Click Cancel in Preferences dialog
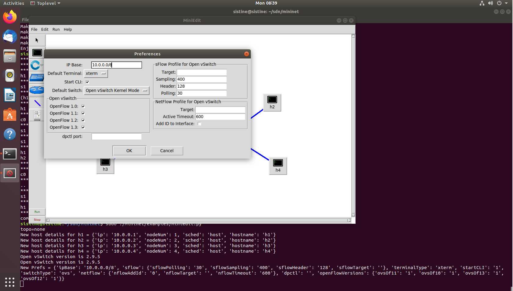This screenshot has height=291, width=513. tap(167, 151)
